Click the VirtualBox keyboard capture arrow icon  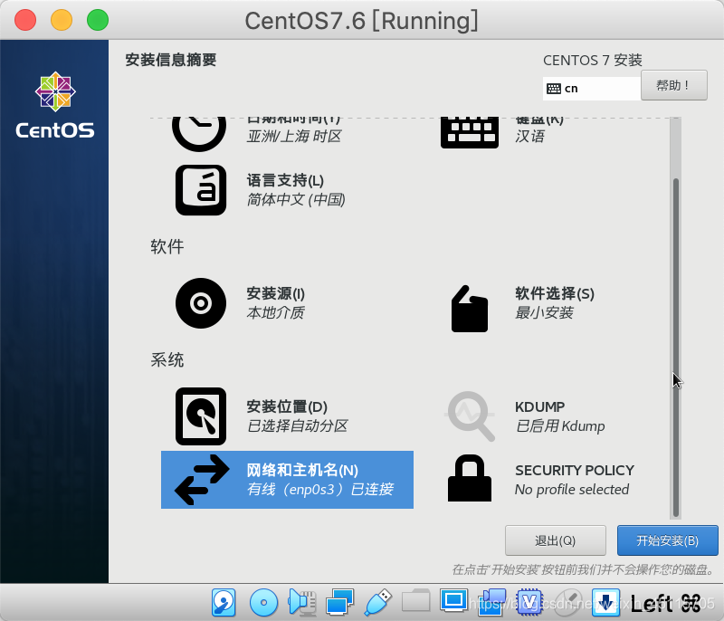click(605, 603)
